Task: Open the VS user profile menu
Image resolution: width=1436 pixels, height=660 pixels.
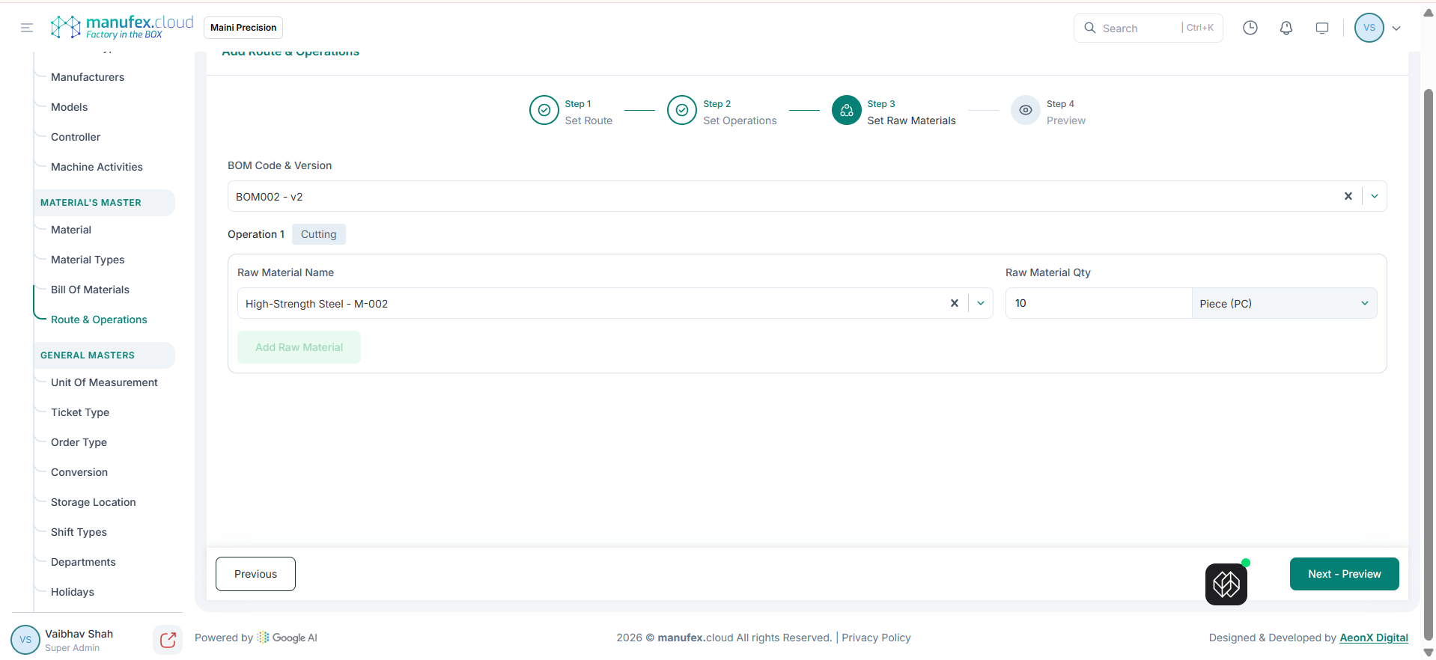Action: pos(1378,28)
